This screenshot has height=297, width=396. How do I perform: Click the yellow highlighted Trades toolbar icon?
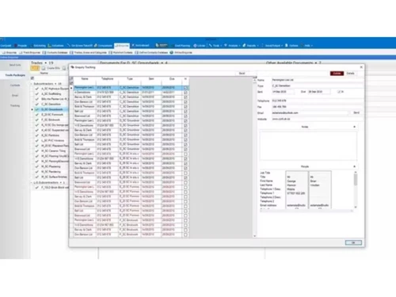pos(35,68)
